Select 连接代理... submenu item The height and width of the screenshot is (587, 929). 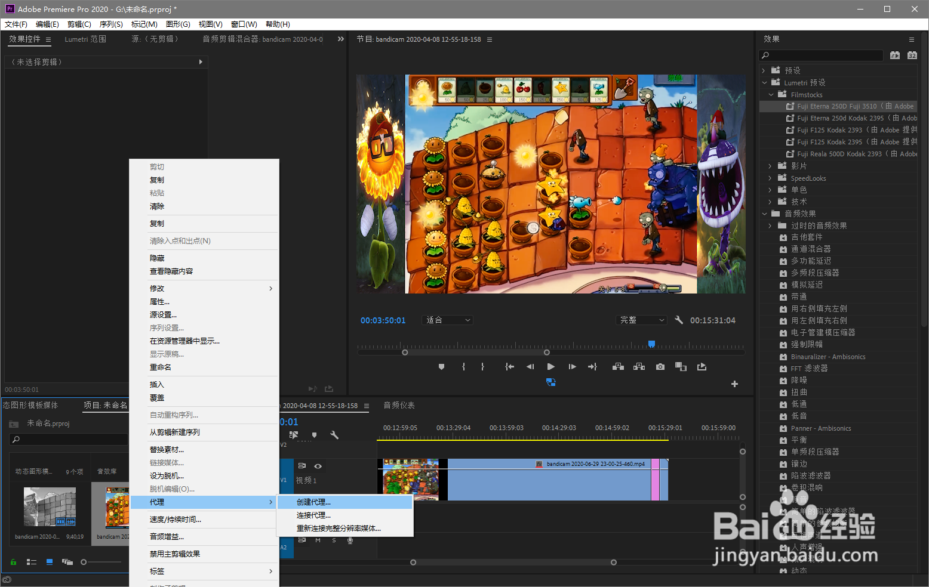coord(344,515)
